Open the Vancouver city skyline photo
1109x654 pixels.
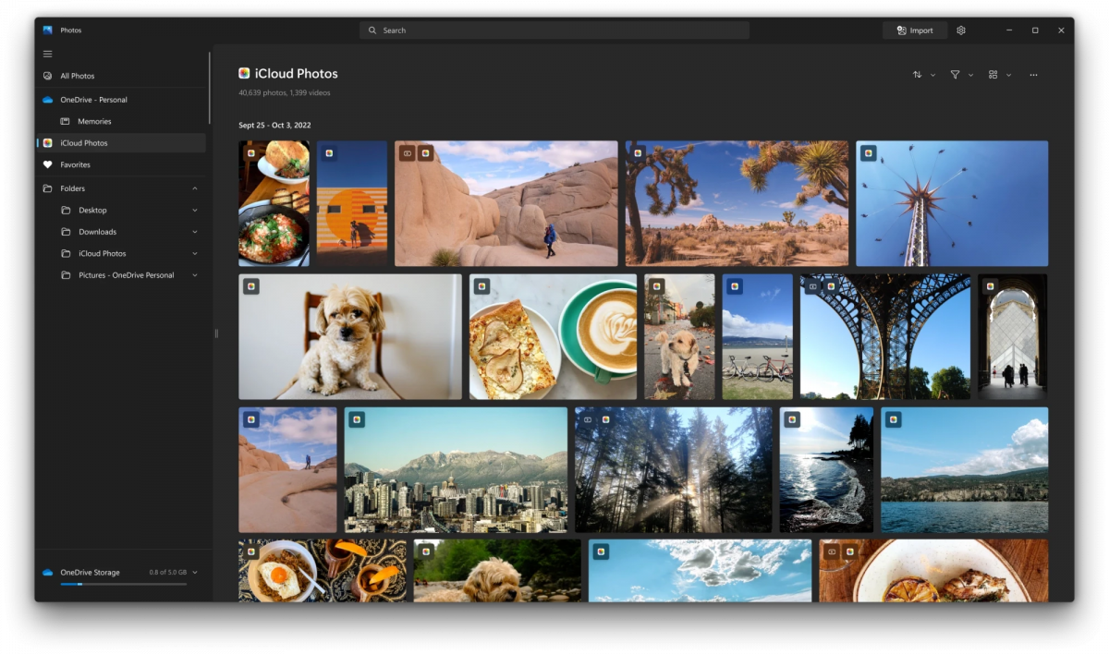click(456, 470)
